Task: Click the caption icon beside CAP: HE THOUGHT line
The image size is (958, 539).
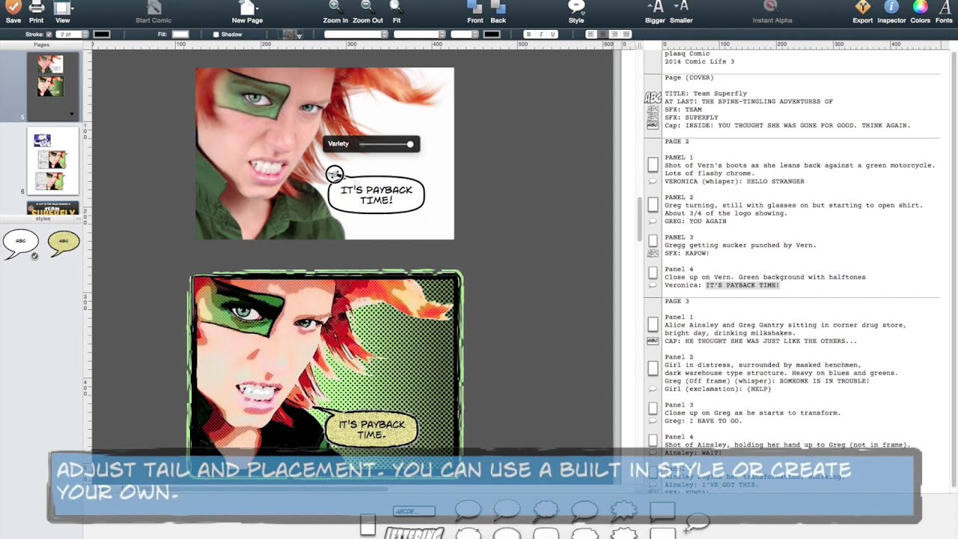Action: [653, 341]
